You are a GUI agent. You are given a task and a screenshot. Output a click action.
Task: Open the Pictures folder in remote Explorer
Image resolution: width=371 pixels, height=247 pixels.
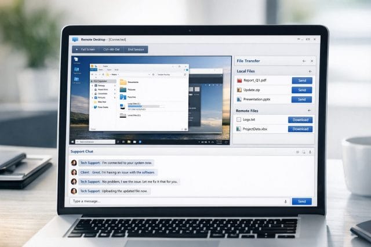click(x=128, y=90)
